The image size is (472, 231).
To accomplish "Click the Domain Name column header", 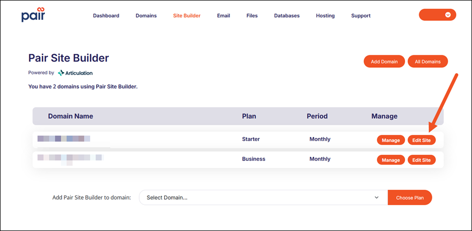I will click(71, 116).
